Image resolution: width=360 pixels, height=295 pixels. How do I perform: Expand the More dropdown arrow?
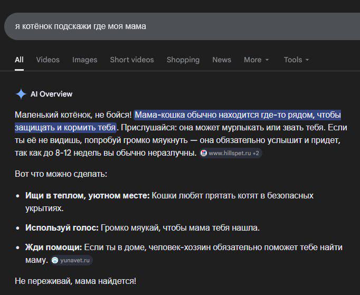pyautogui.click(x=267, y=60)
